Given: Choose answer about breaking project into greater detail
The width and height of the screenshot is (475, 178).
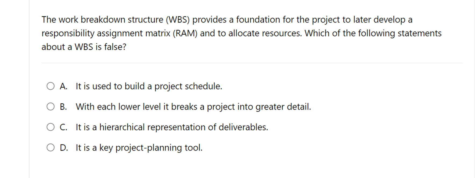Looking at the screenshot, I should click(193, 107).
